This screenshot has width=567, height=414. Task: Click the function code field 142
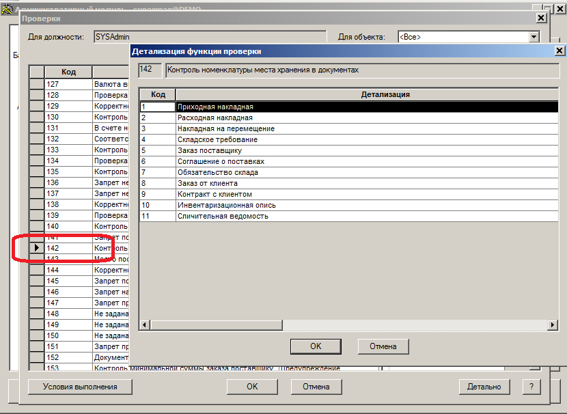(x=150, y=70)
